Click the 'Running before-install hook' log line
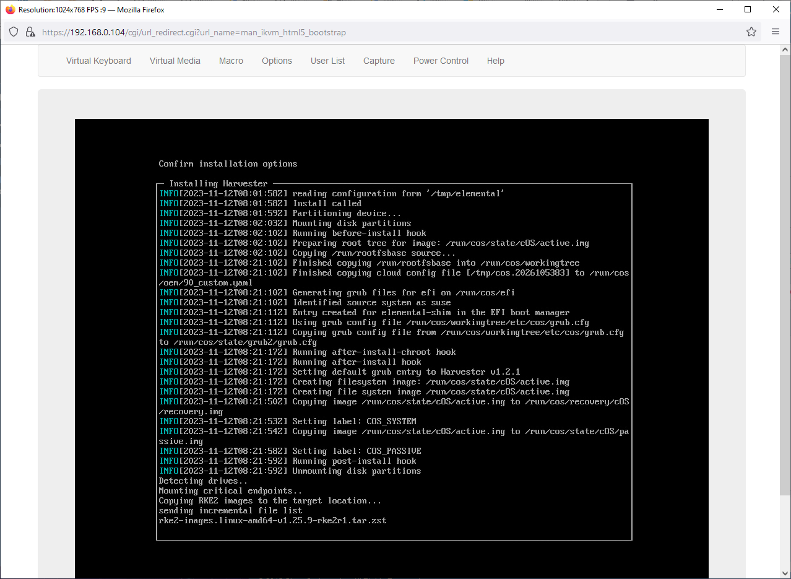 [293, 233]
